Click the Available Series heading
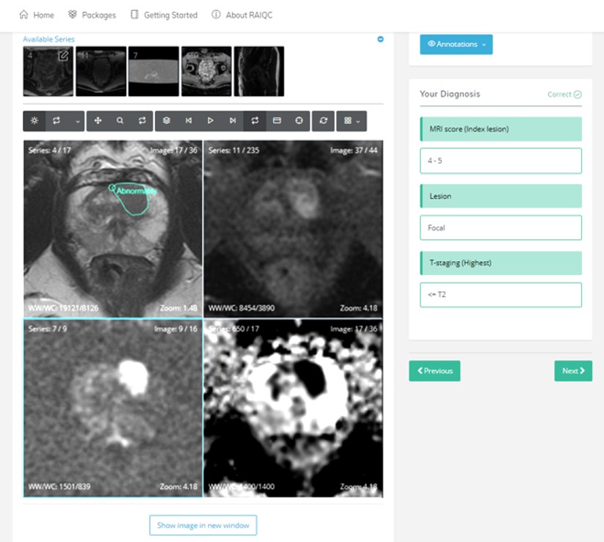This screenshot has width=604, height=542. tap(48, 40)
